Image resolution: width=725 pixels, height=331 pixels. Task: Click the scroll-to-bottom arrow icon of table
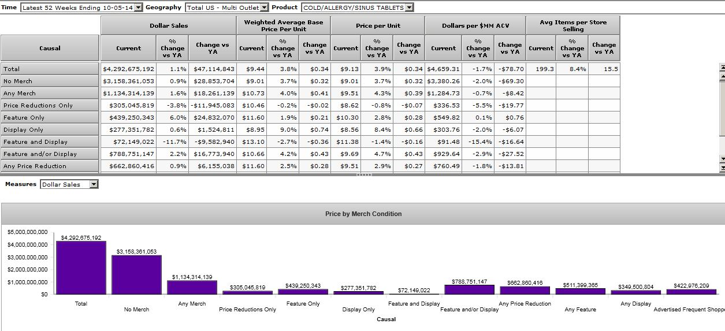point(722,168)
